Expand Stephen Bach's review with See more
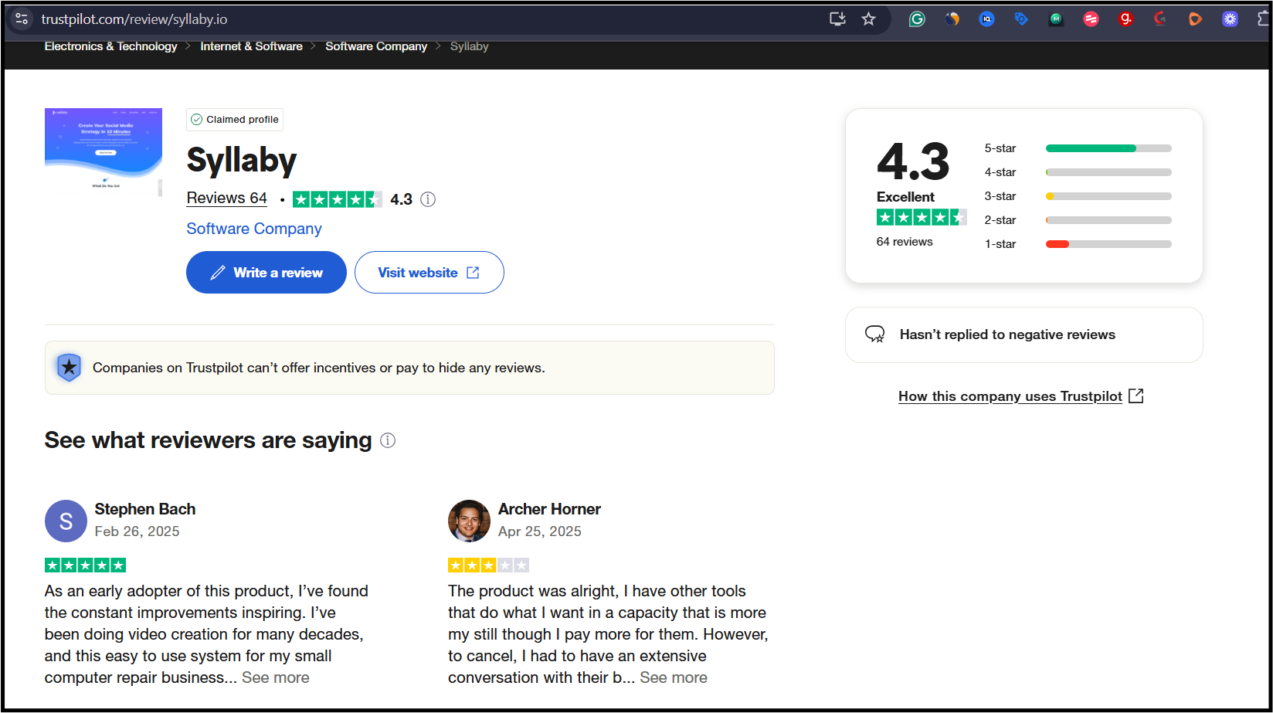Image resolution: width=1273 pixels, height=713 pixels. point(275,677)
